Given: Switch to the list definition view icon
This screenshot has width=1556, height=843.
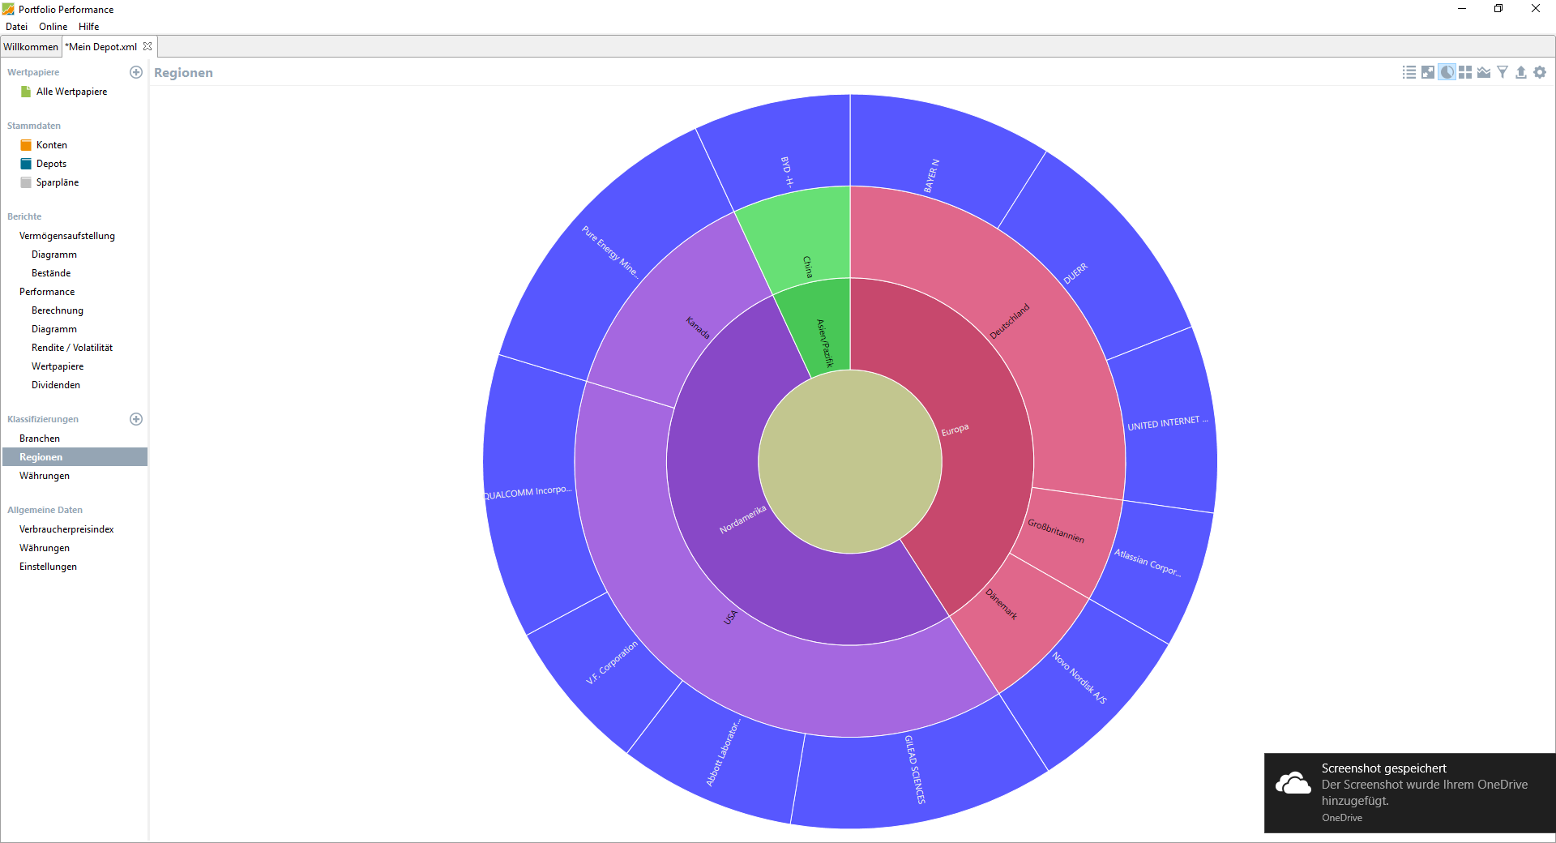Looking at the screenshot, I should coord(1409,72).
